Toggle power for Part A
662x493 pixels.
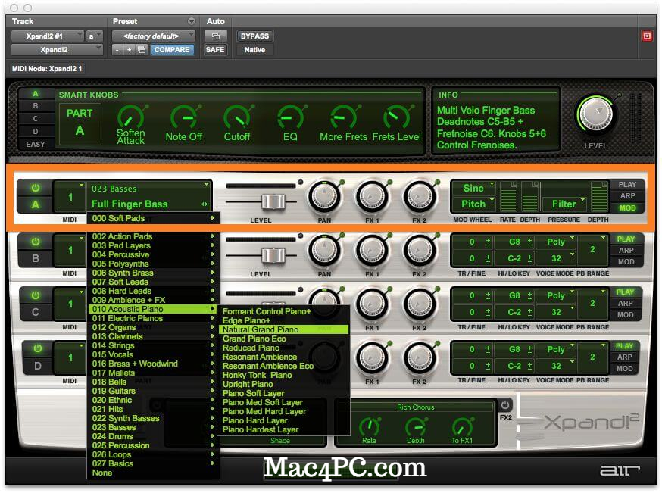tap(36, 188)
